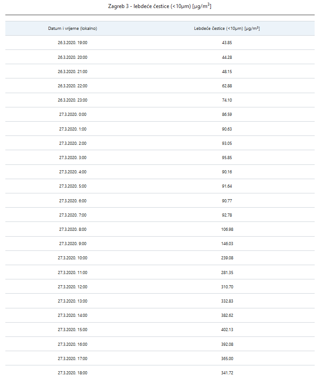The width and height of the screenshot is (324, 377).
Task: Select the 27.3.2020. 3:00 date cell
Action: coord(73,158)
